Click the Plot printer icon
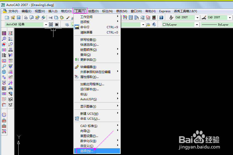The width and height of the screenshot is (233, 155). pos(26,17)
